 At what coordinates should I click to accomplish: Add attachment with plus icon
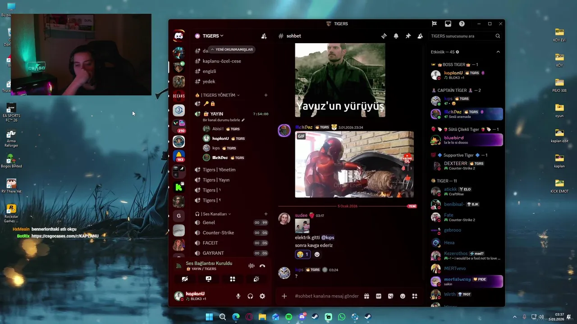coord(284,296)
